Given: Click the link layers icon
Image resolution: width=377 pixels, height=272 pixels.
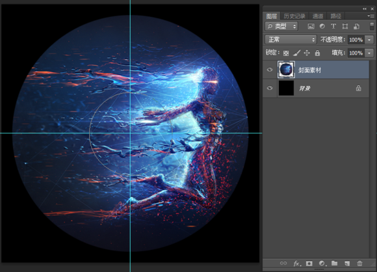Looking at the screenshot, I should pos(283,264).
